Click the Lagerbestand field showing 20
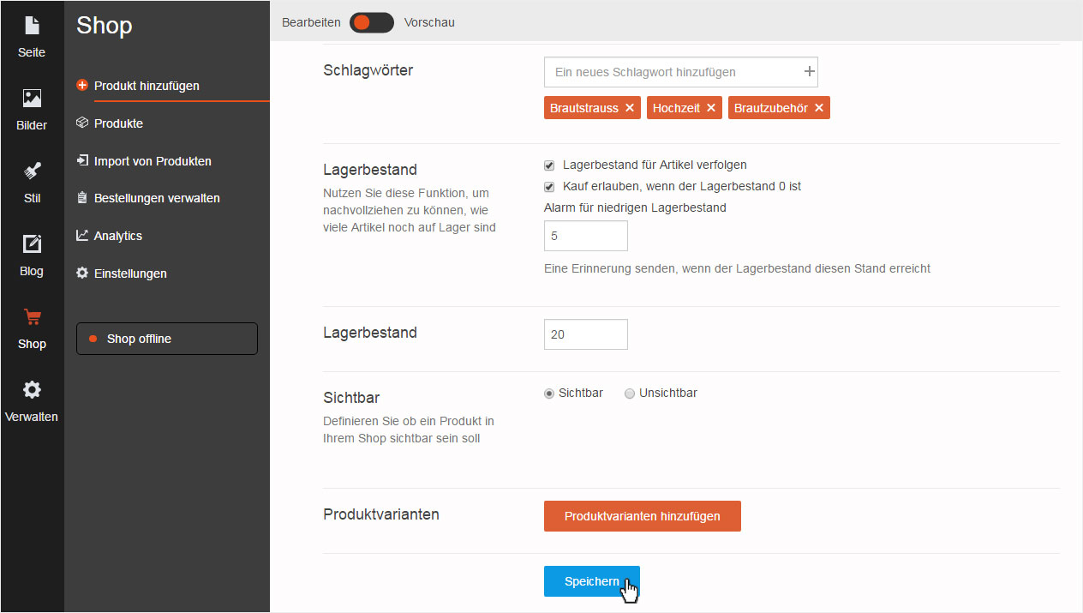1083x613 pixels. 586,334
